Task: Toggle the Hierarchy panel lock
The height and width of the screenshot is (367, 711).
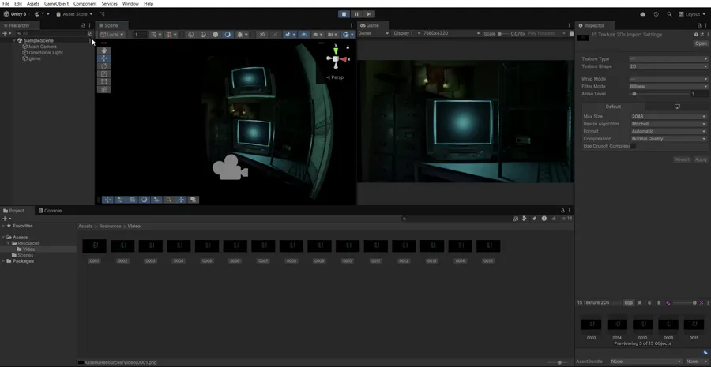Action: [83, 25]
